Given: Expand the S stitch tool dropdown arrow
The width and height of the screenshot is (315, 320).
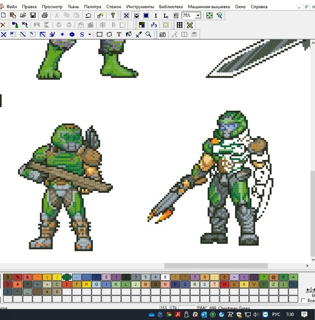Looking at the screenshot, I should [x=90, y=35].
